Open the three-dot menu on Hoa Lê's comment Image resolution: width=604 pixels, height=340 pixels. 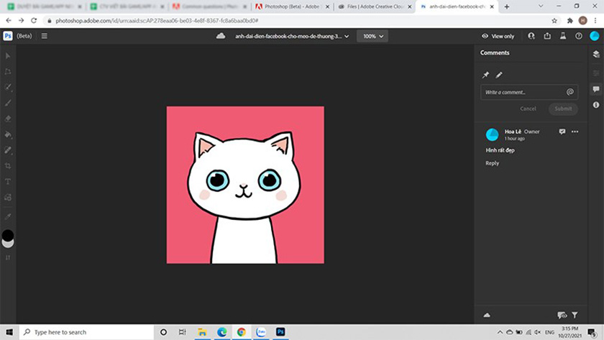point(575,132)
